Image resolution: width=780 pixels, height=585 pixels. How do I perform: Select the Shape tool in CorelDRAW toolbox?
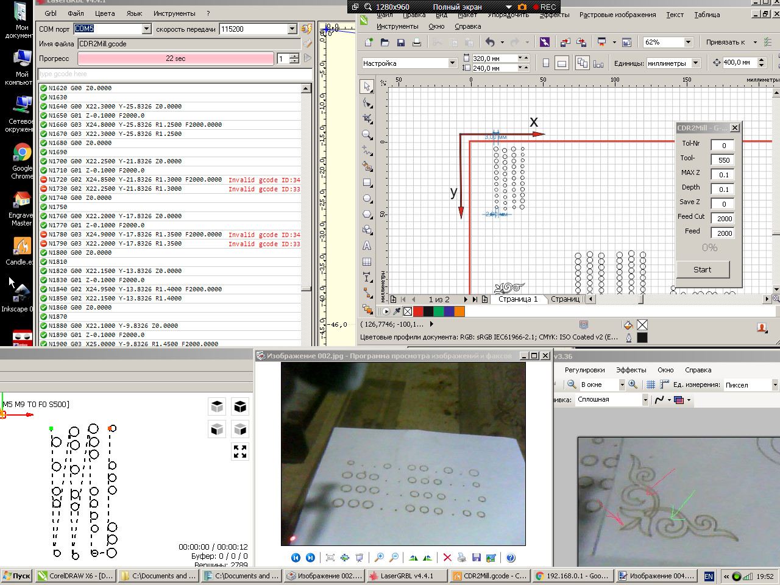367,102
